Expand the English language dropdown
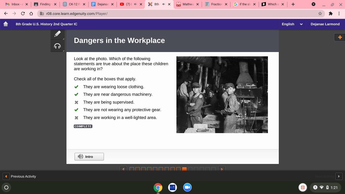Screen dimensions: 345x194 point(292,24)
